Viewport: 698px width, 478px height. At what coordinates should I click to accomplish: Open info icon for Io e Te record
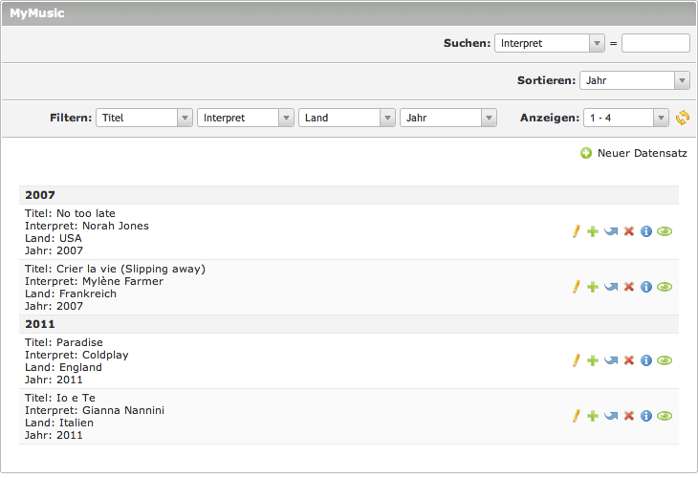(646, 416)
